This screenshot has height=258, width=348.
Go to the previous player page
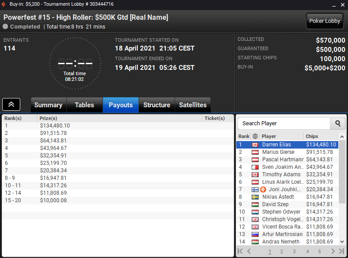click(x=249, y=251)
